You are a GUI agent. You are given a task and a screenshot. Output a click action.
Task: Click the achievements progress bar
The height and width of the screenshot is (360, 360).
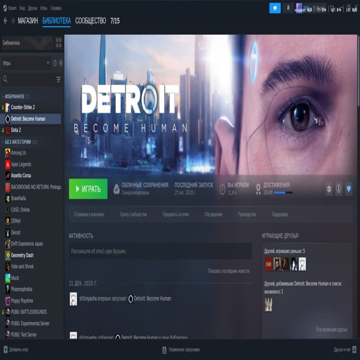pyautogui.click(x=282, y=193)
